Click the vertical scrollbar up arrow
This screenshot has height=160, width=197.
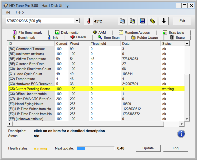(187, 43)
